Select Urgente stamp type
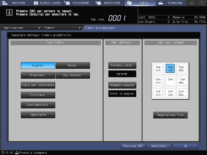 click(38, 66)
